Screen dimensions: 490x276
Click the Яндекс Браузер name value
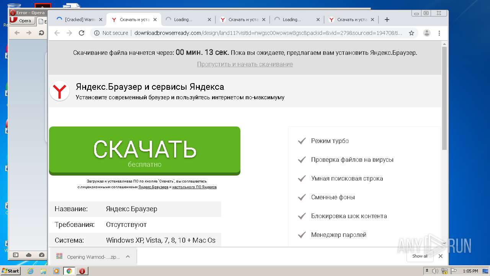click(131, 209)
